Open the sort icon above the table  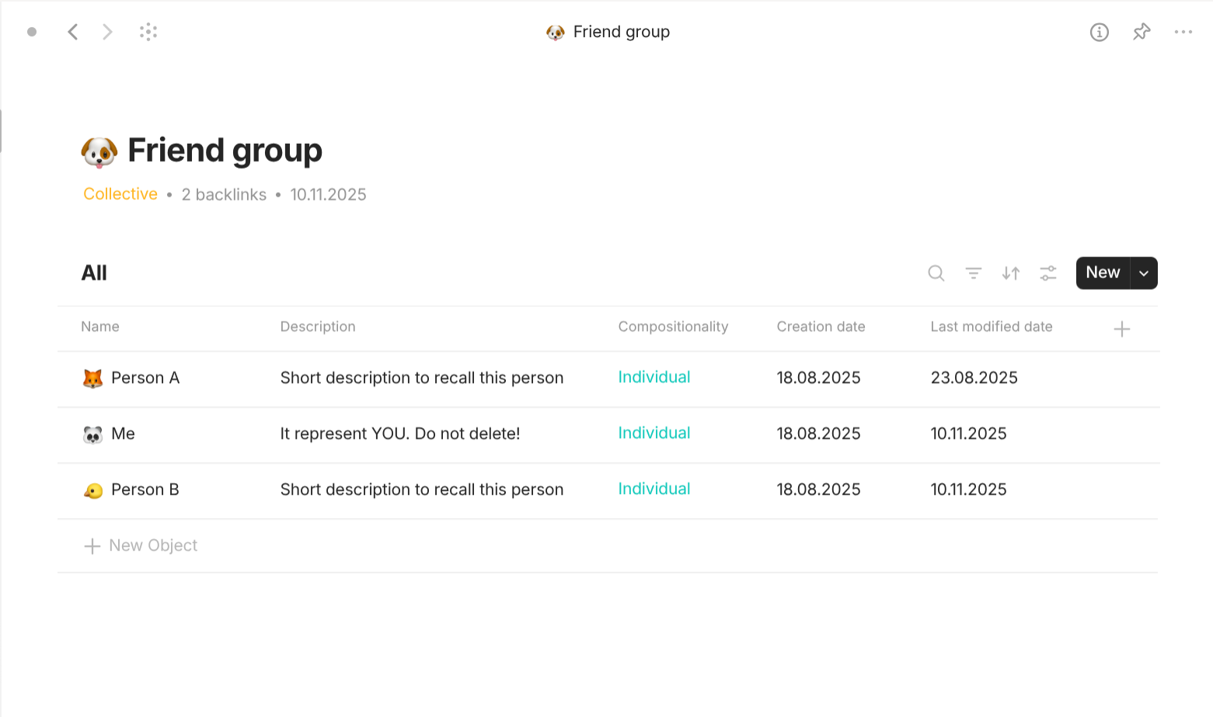click(1010, 273)
